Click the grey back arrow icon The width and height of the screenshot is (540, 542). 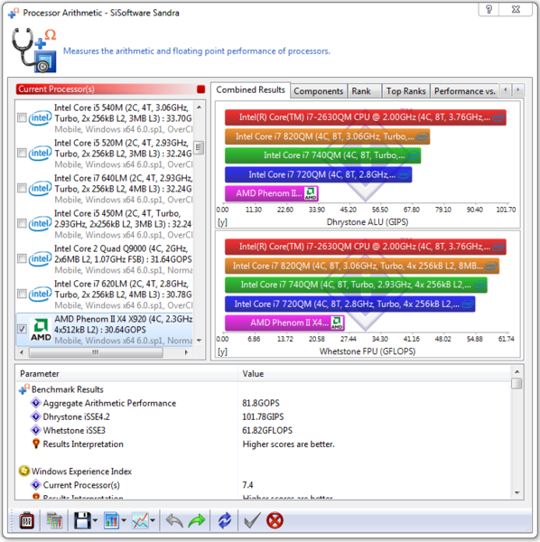tap(175, 520)
